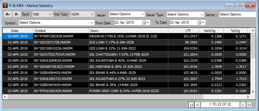Sort by the Date column header
259x111 pixels.
18,31
